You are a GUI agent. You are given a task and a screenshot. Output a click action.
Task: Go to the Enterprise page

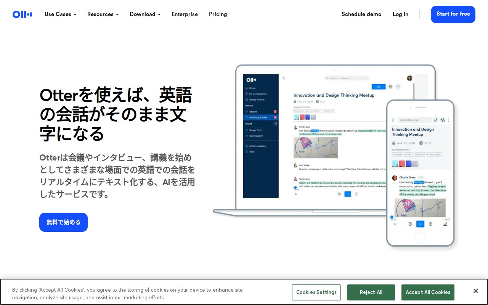pos(185,14)
